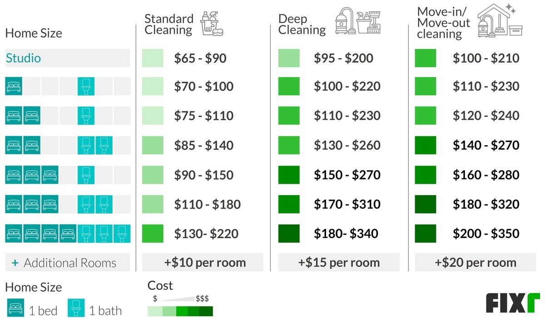545x318 pixels.
Task: Click the +$10 per room box
Action: click(203, 262)
